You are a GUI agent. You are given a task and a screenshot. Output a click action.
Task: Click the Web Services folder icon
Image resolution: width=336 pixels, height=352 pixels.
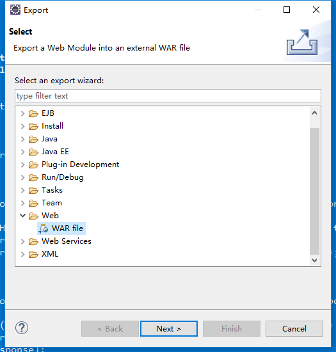click(33, 241)
